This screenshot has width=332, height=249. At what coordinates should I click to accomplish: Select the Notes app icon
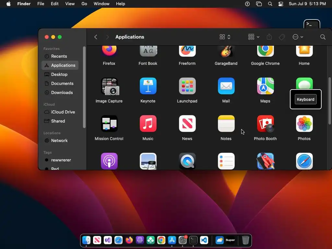click(x=226, y=124)
